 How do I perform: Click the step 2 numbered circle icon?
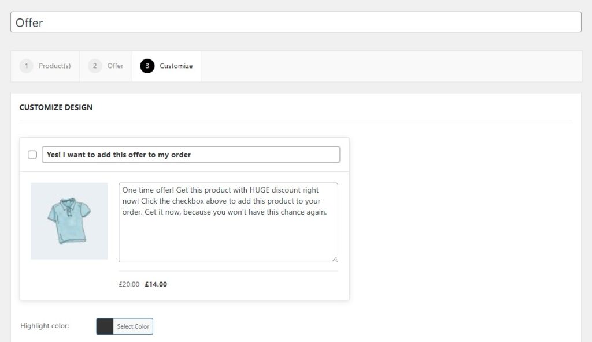click(x=94, y=66)
